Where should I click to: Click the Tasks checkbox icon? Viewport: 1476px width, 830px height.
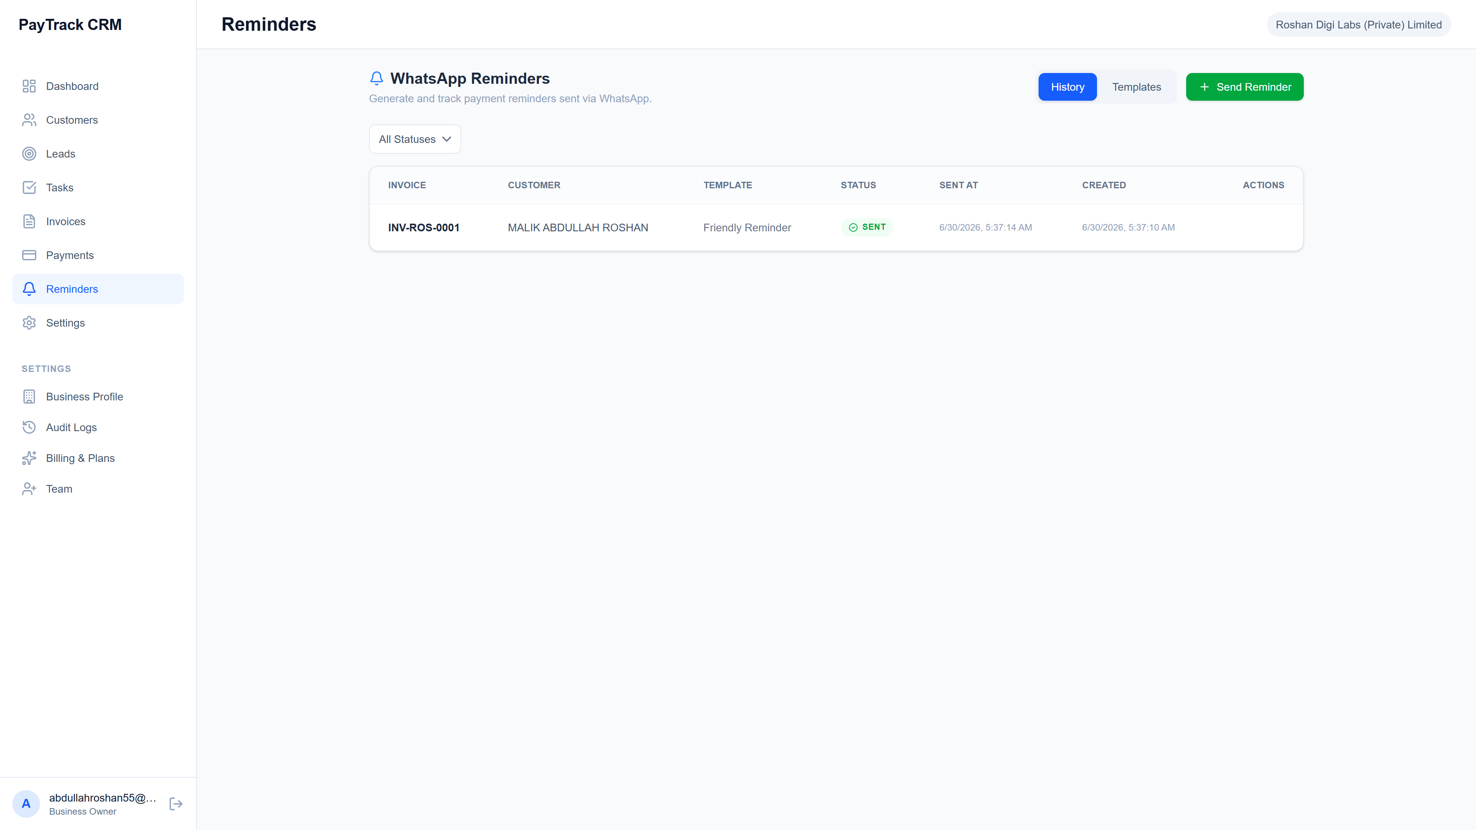(x=29, y=187)
